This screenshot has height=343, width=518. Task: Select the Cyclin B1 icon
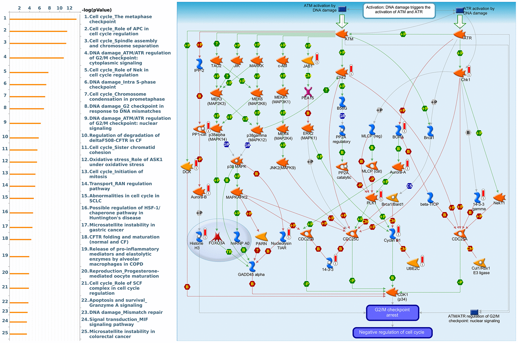(393, 234)
